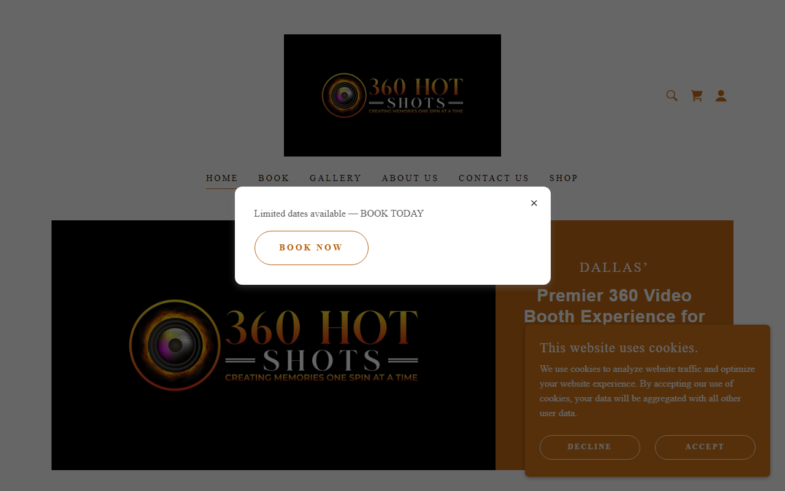Open the account user icon
Screen dimensions: 785x491
(721, 96)
